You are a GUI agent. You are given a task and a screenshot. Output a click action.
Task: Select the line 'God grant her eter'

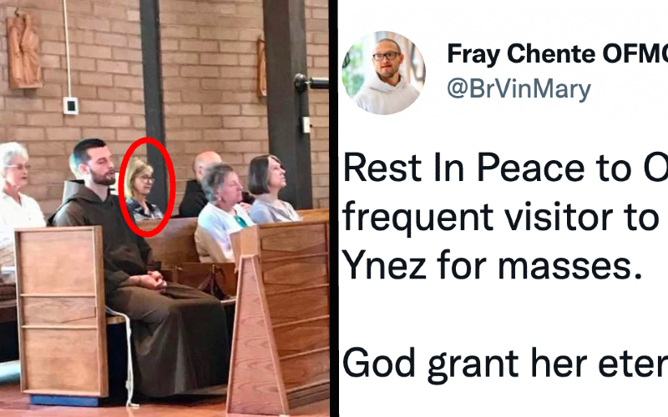click(x=505, y=364)
